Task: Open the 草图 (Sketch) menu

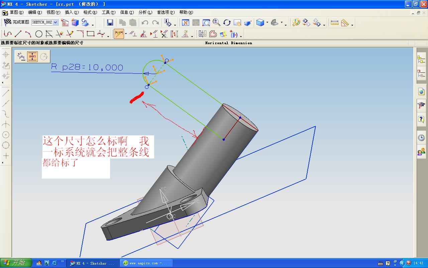Action: [x=16, y=12]
